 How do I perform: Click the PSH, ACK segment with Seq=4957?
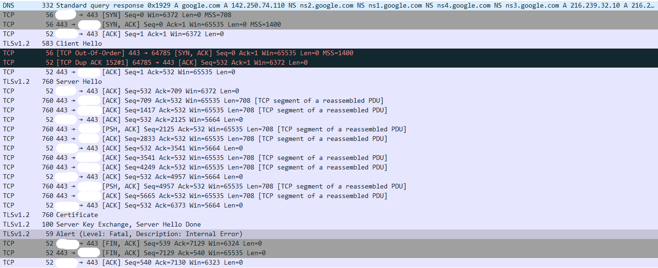click(x=329, y=186)
